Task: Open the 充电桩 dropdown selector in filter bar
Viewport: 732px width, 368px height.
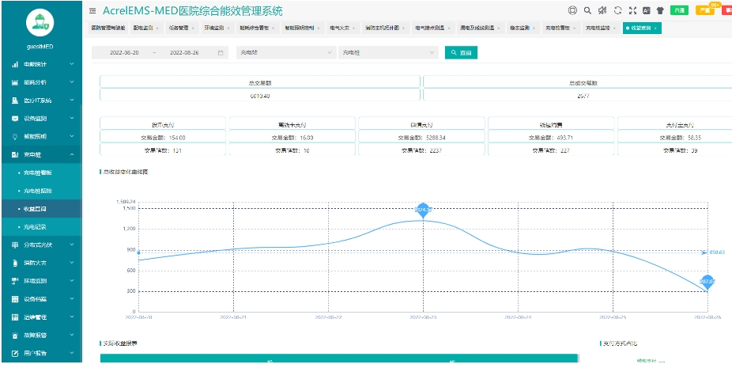Action: (388, 53)
